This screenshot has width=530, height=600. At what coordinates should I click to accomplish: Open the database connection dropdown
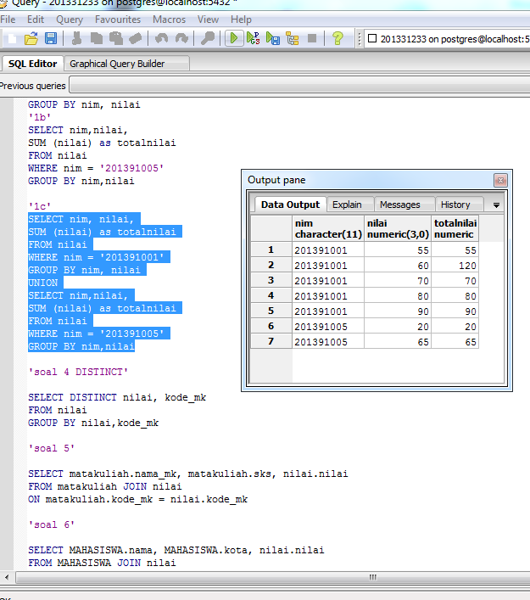tap(448, 39)
